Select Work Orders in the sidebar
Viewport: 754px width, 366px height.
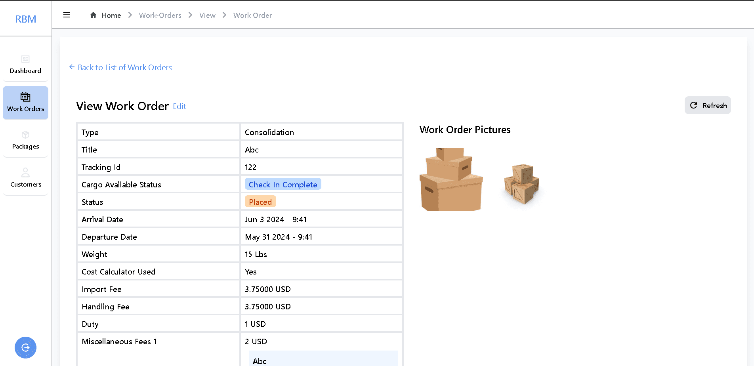pyautogui.click(x=25, y=103)
